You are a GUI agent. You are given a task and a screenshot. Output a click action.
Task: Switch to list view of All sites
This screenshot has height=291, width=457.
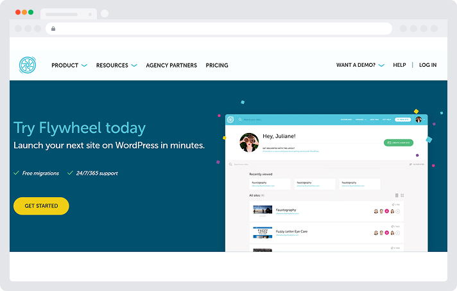(x=397, y=195)
